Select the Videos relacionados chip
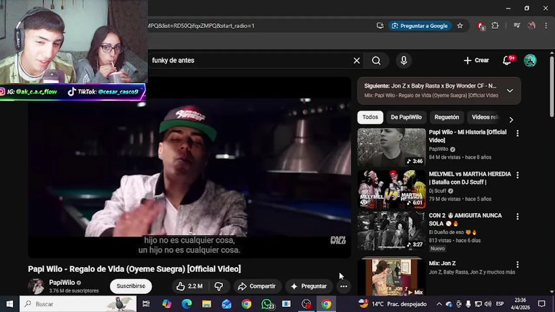The image size is (555, 312). point(485,117)
